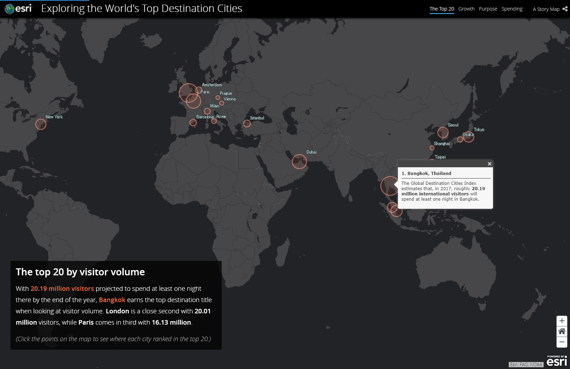Click the Istanbul map marker

coord(247,124)
